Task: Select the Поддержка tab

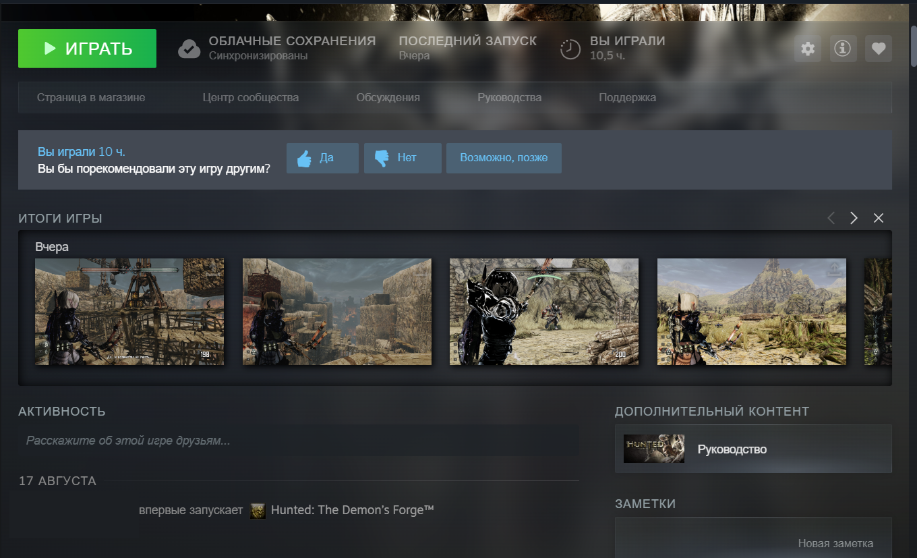Action: (x=628, y=98)
